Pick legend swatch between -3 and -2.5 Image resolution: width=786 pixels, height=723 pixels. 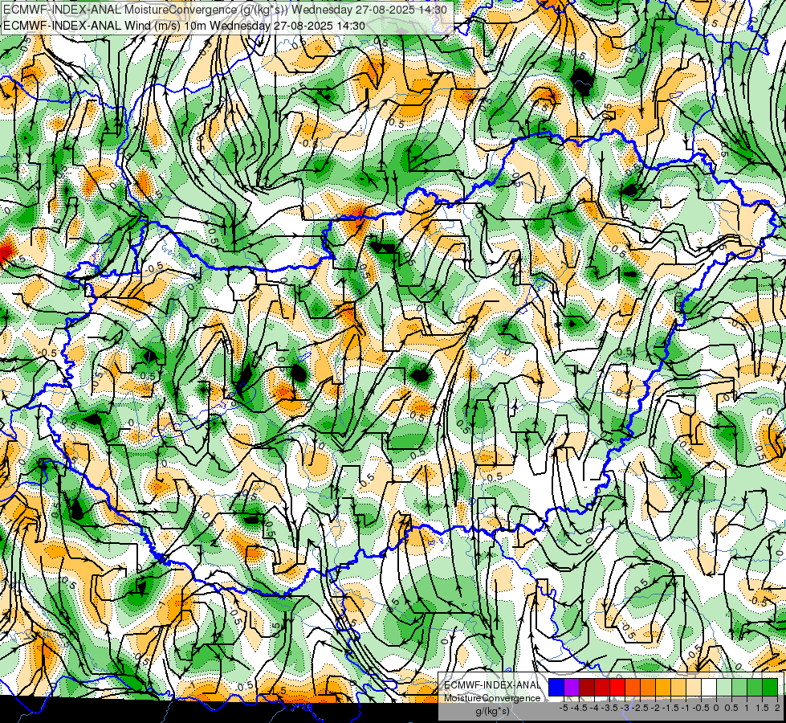[633, 688]
